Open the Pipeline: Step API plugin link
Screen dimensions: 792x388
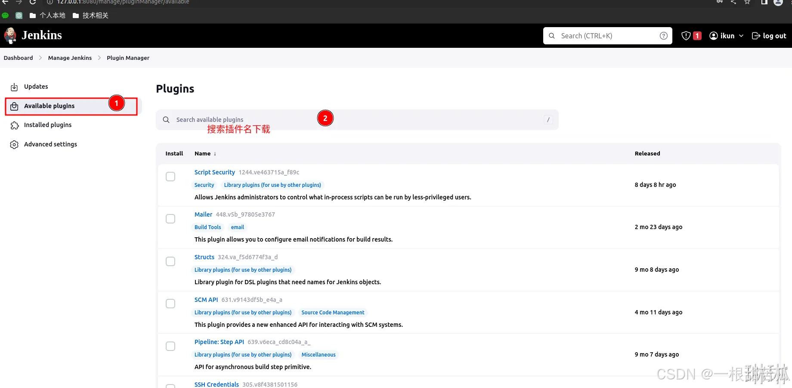pos(219,342)
